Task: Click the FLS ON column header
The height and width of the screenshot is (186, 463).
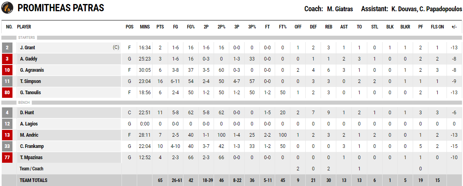Action: pyautogui.click(x=437, y=27)
